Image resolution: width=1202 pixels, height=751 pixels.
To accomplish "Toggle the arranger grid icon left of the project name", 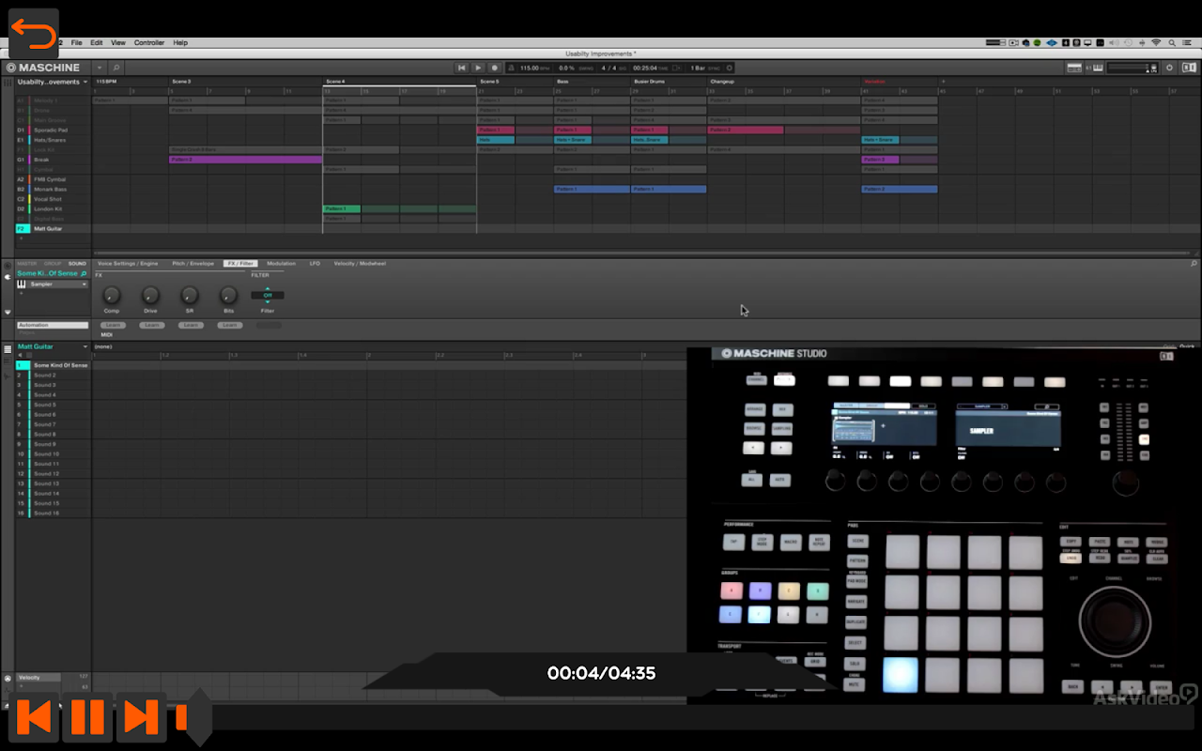I will [8, 82].
